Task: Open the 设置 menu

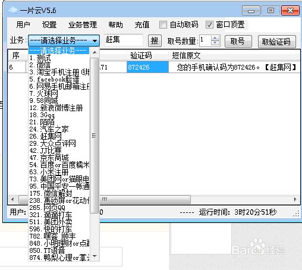Action: 49,25
